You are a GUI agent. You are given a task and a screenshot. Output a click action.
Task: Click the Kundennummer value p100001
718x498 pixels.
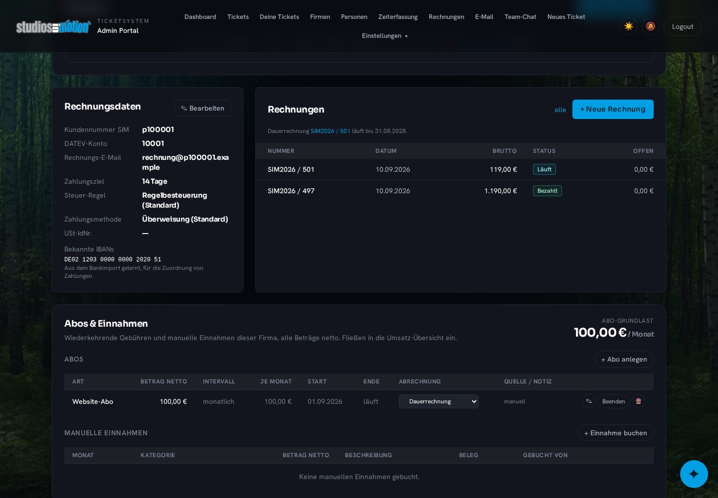click(x=158, y=130)
